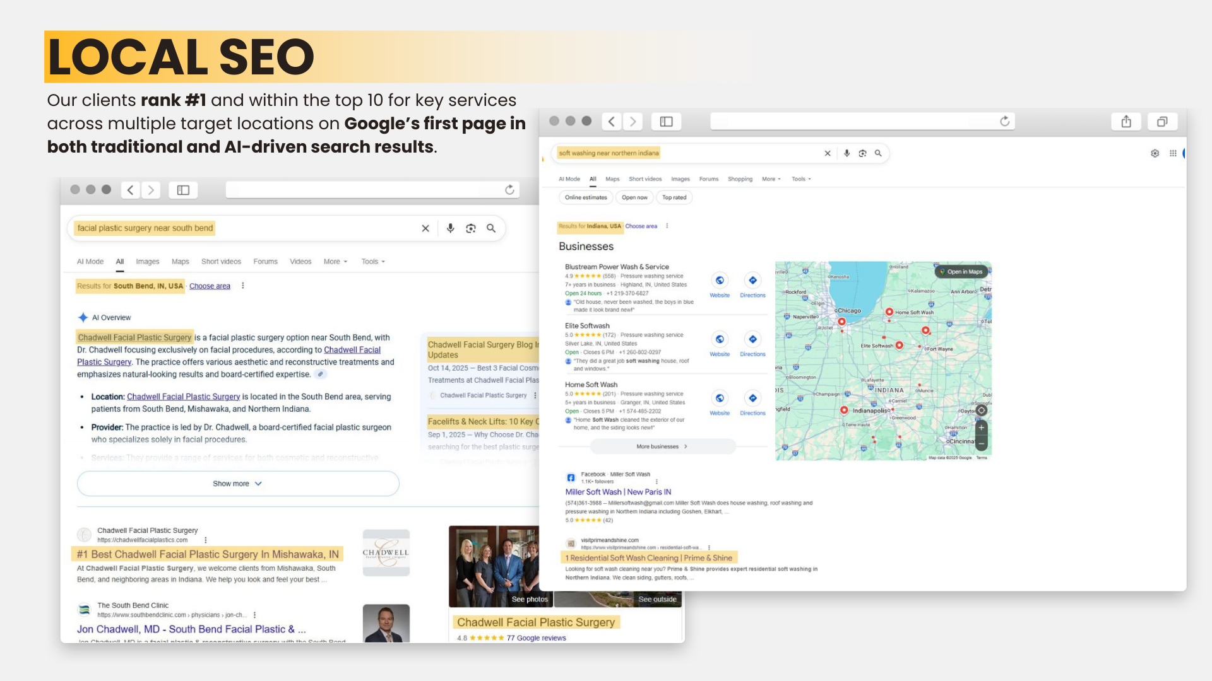
Task: Click Home Soft Wash pin on map
Action: (x=889, y=311)
